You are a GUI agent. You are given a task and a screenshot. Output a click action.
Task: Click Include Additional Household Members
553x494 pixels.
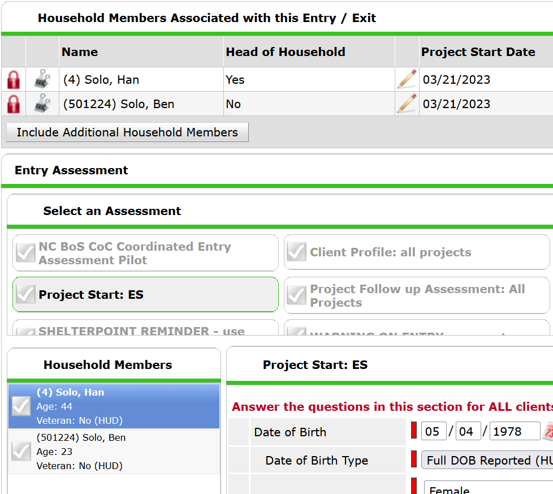(127, 132)
